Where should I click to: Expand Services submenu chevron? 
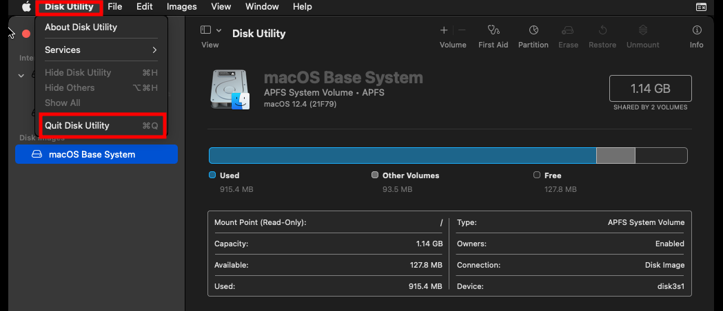[155, 50]
